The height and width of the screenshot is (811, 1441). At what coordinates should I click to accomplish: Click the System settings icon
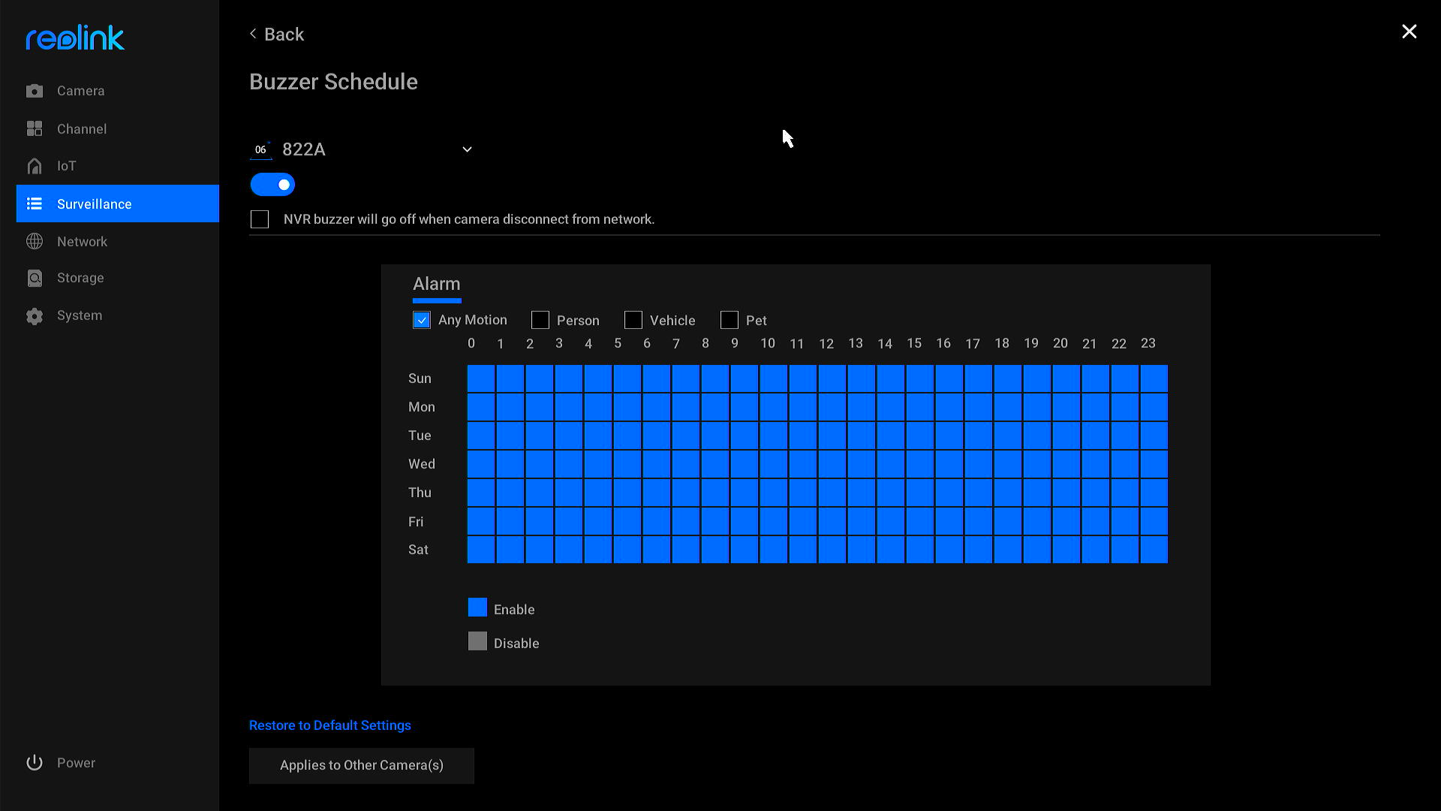(35, 315)
